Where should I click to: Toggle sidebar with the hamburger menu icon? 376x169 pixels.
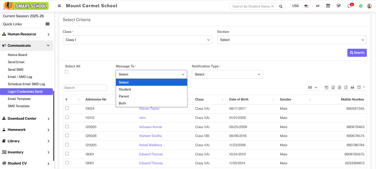coord(59,6)
